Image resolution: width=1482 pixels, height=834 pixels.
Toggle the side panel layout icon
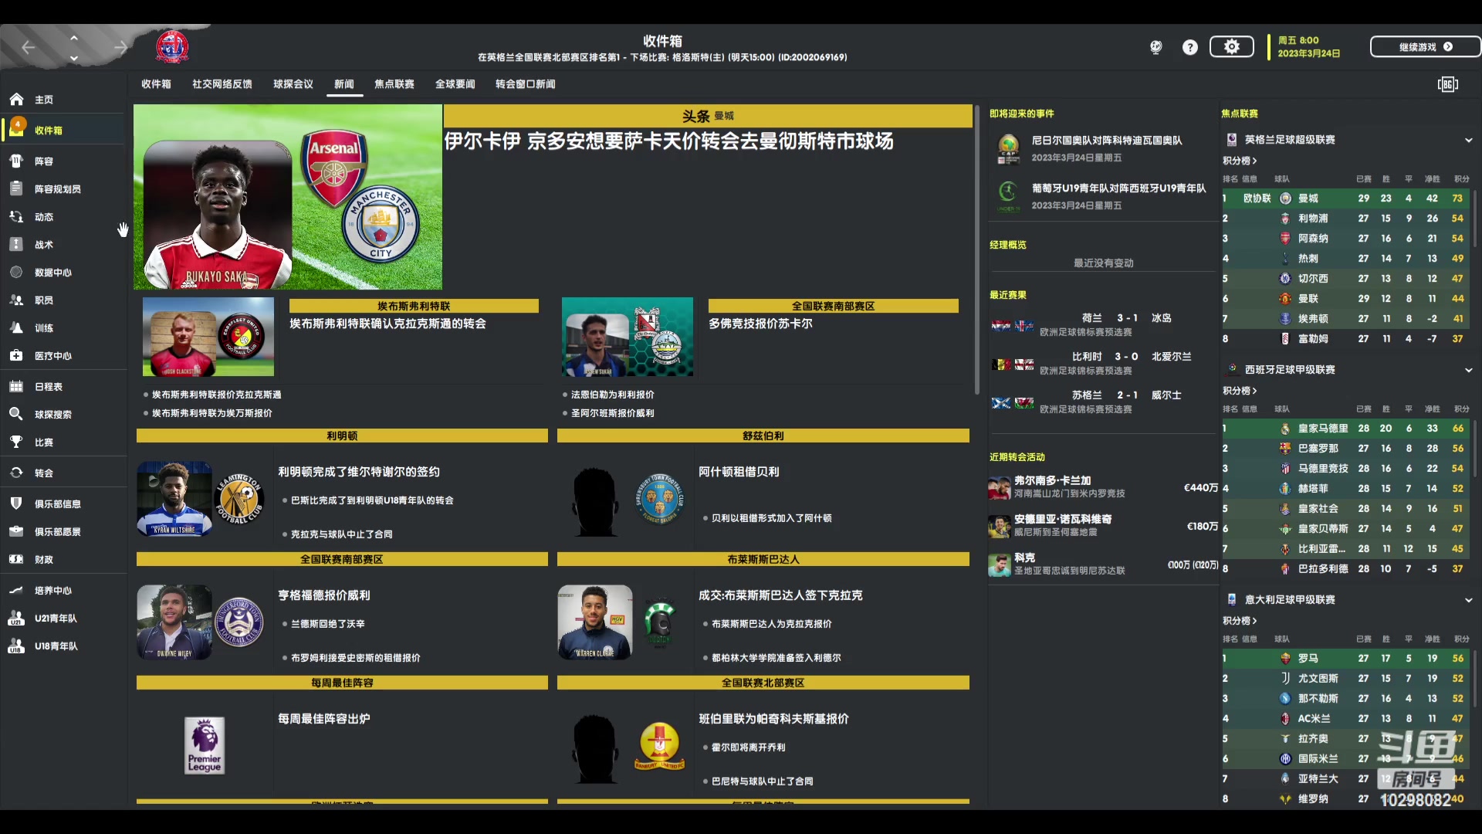pyautogui.click(x=1448, y=84)
